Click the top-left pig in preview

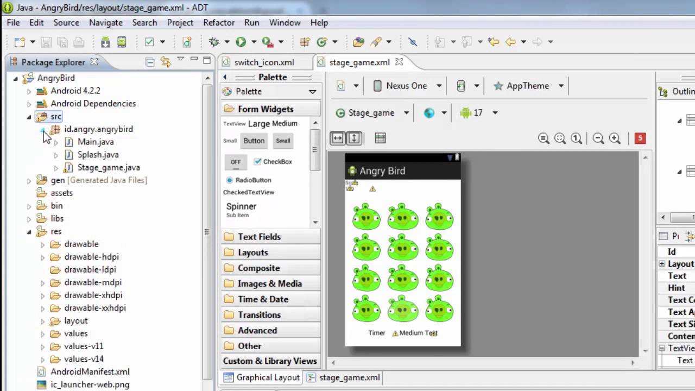coord(367,216)
